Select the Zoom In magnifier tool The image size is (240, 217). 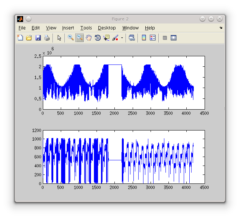click(70, 38)
